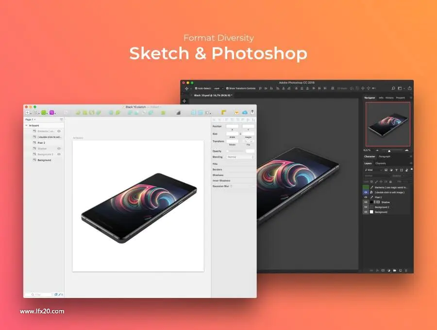Viewport: 437px width, 330px height.
Task: Click the dark scale icon in Sketch toolbar
Action: 178,113
